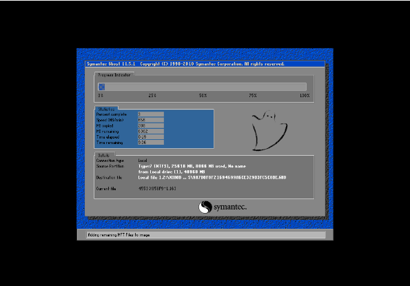410x286 pixels.
Task: Click the Percent complete value field
Action: 151,114
